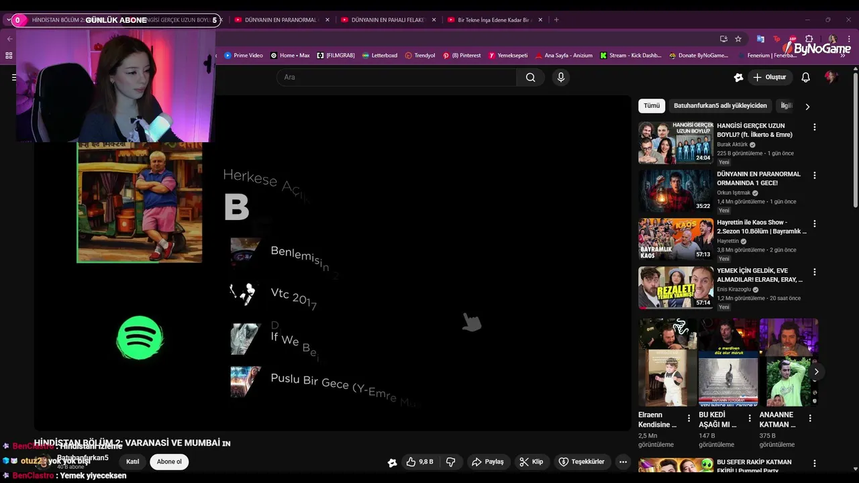Open the browser extensions puzzle icon

809,39
